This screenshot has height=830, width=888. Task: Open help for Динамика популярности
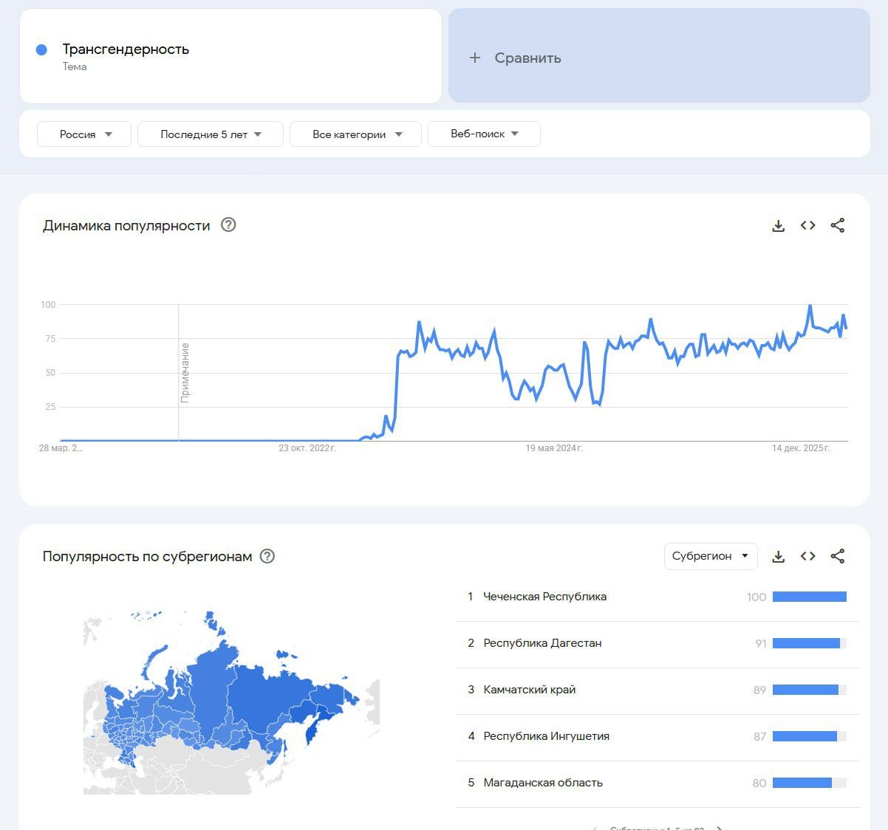[229, 225]
